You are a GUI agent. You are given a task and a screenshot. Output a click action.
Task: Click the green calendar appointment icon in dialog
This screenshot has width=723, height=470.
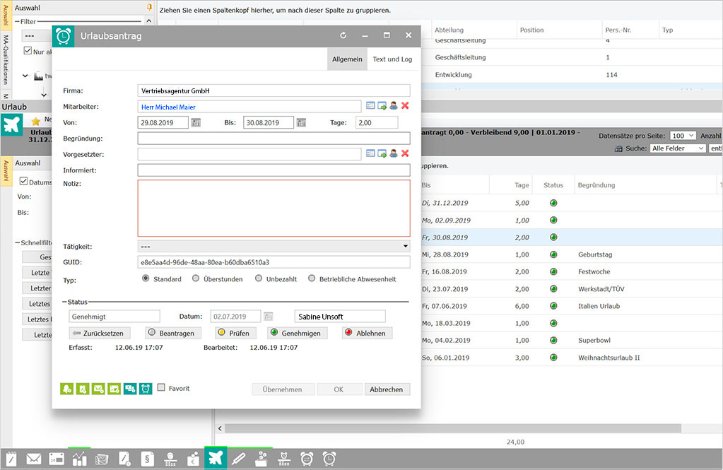114,389
